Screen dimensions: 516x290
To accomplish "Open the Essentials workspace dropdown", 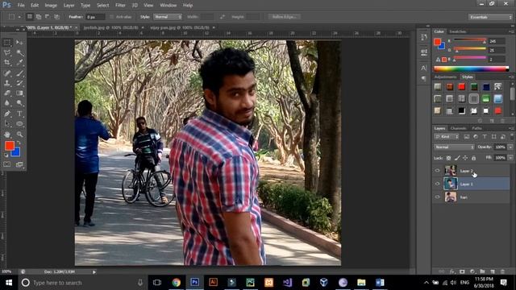I will coord(490,17).
